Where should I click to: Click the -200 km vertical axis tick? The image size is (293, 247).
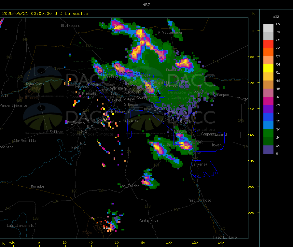click(250, 187)
